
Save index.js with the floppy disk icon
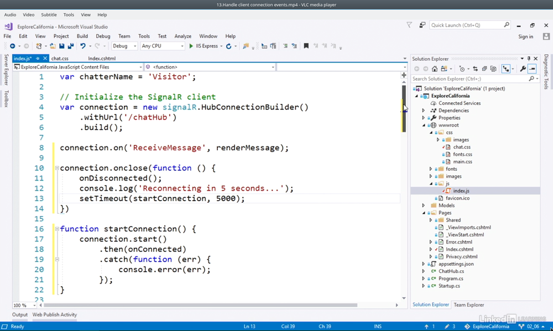(62, 46)
